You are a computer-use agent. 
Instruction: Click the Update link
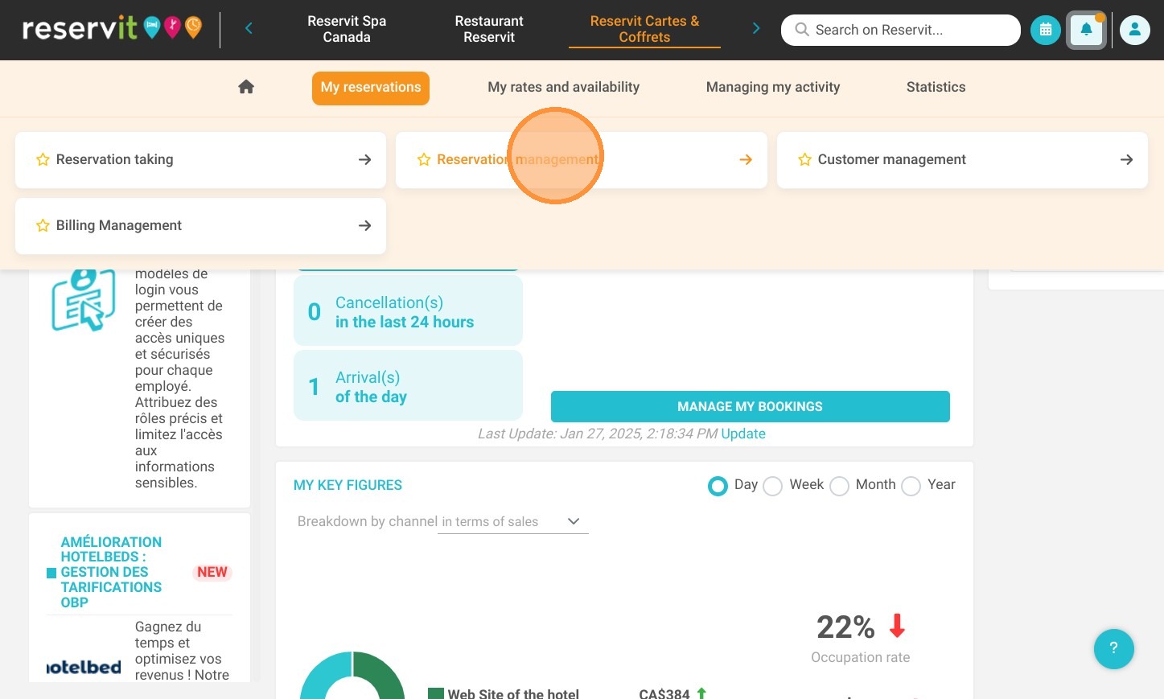click(743, 434)
